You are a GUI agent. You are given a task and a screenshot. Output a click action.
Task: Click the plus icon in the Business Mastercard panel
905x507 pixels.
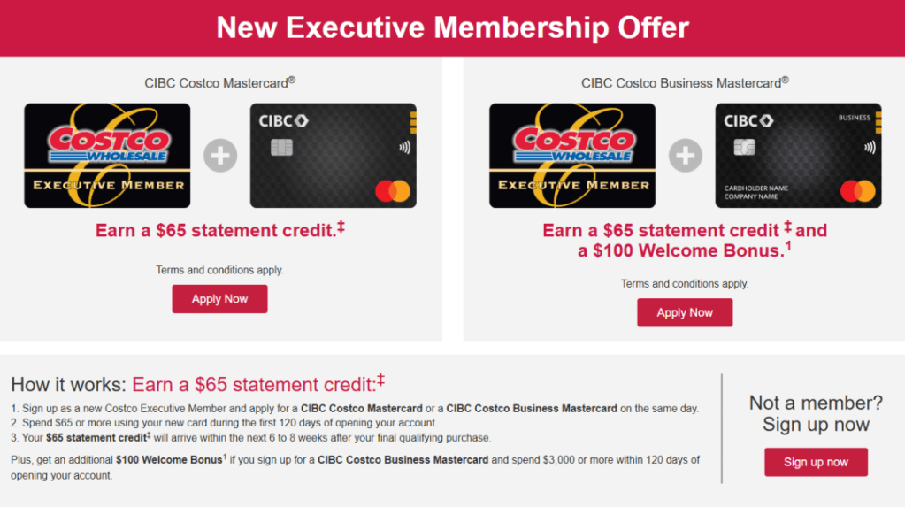686,157
